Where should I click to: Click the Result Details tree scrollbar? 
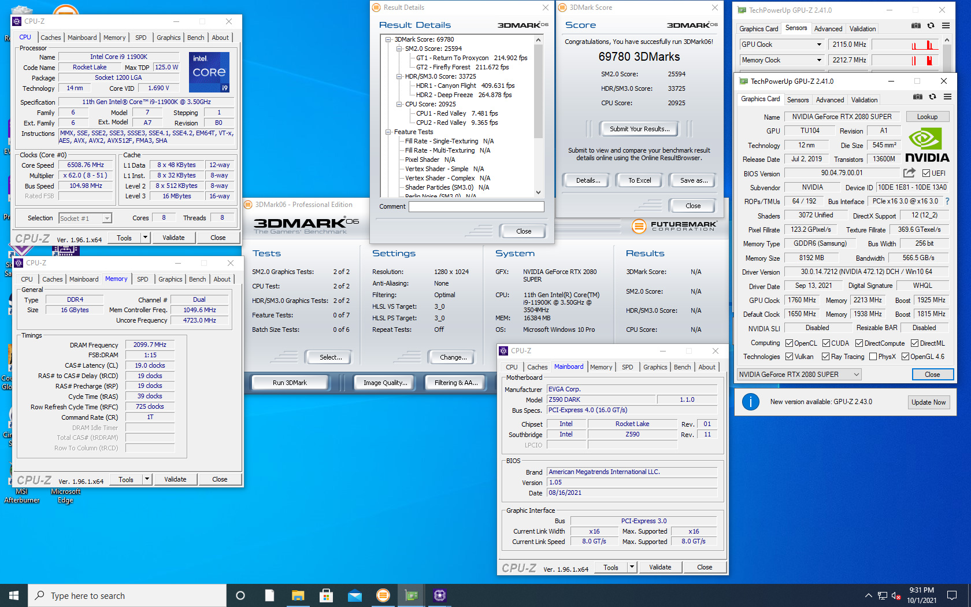click(539, 116)
